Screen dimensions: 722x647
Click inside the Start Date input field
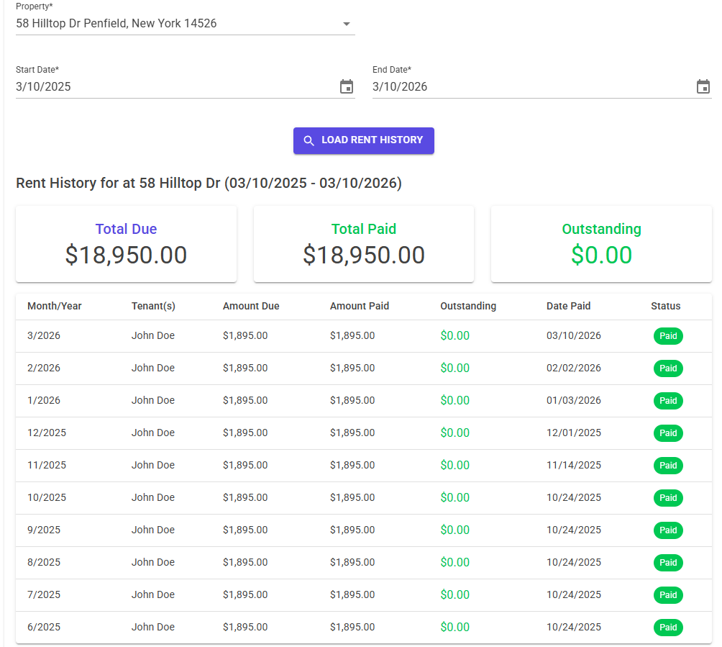pyautogui.click(x=144, y=86)
